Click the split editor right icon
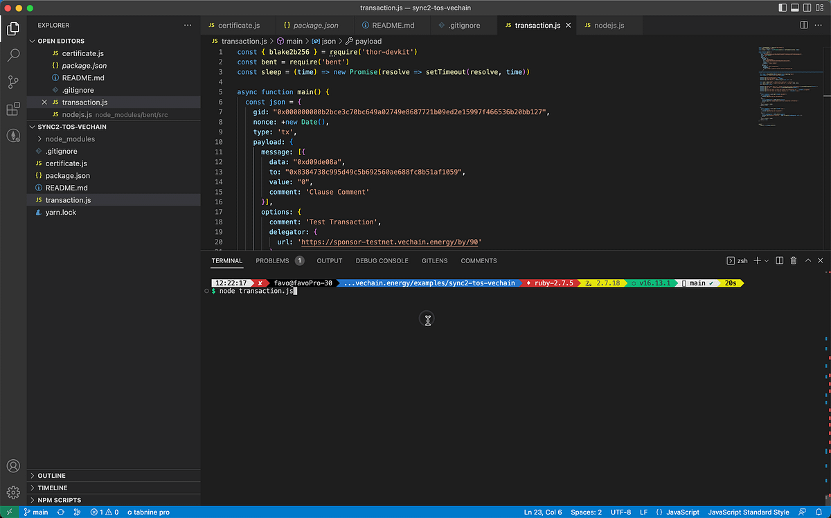Viewport: 831px width, 518px height. (x=804, y=25)
